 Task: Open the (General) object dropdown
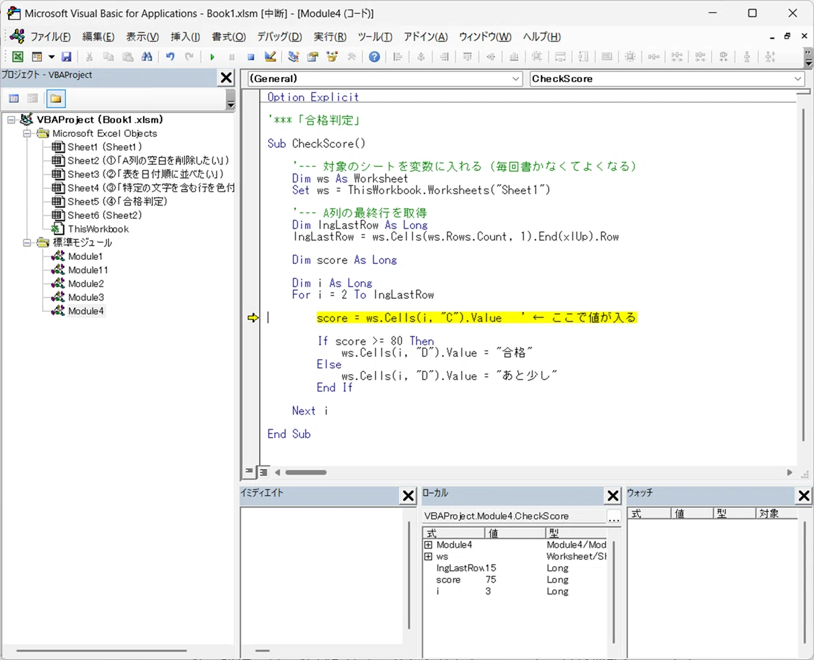385,79
